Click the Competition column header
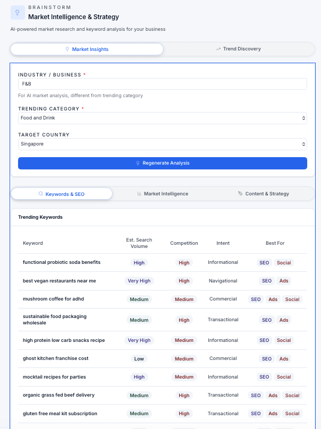321x429 pixels. pyautogui.click(x=184, y=243)
